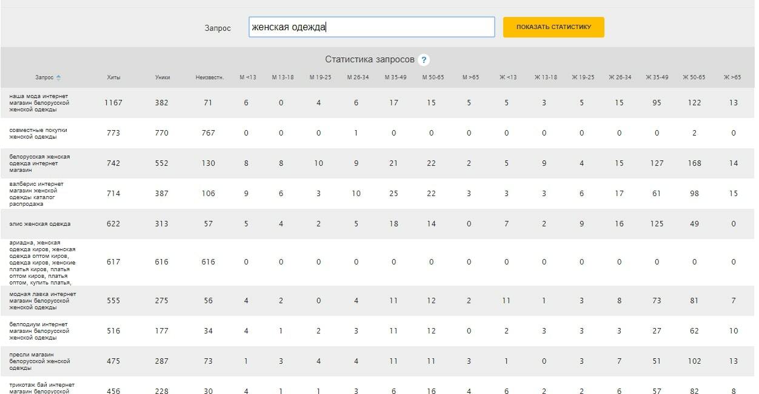
Task: Click the sort arrow next to Запрос header
Action: [x=59, y=77]
